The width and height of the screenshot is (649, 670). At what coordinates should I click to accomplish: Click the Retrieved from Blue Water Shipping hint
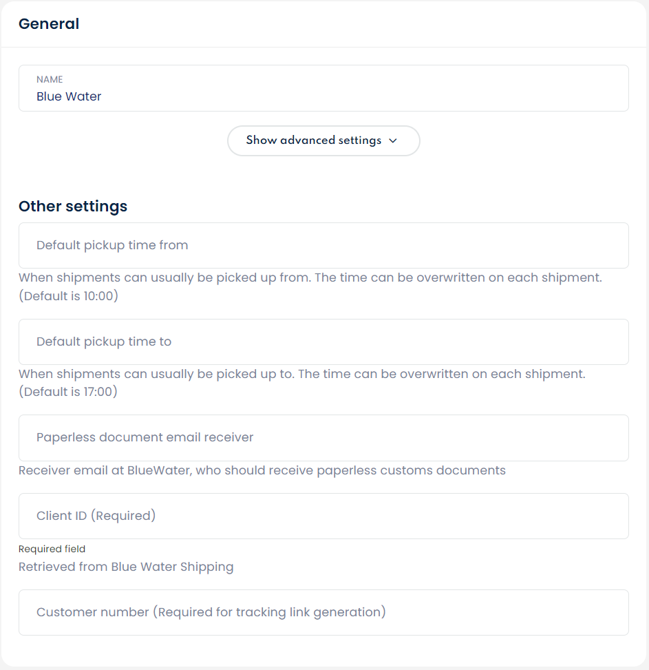click(126, 567)
